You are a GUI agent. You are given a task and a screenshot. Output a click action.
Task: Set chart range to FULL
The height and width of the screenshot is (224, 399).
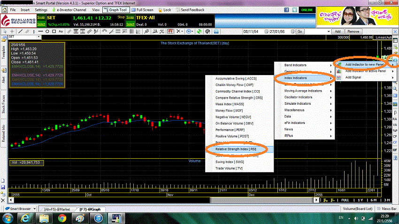click(345, 201)
